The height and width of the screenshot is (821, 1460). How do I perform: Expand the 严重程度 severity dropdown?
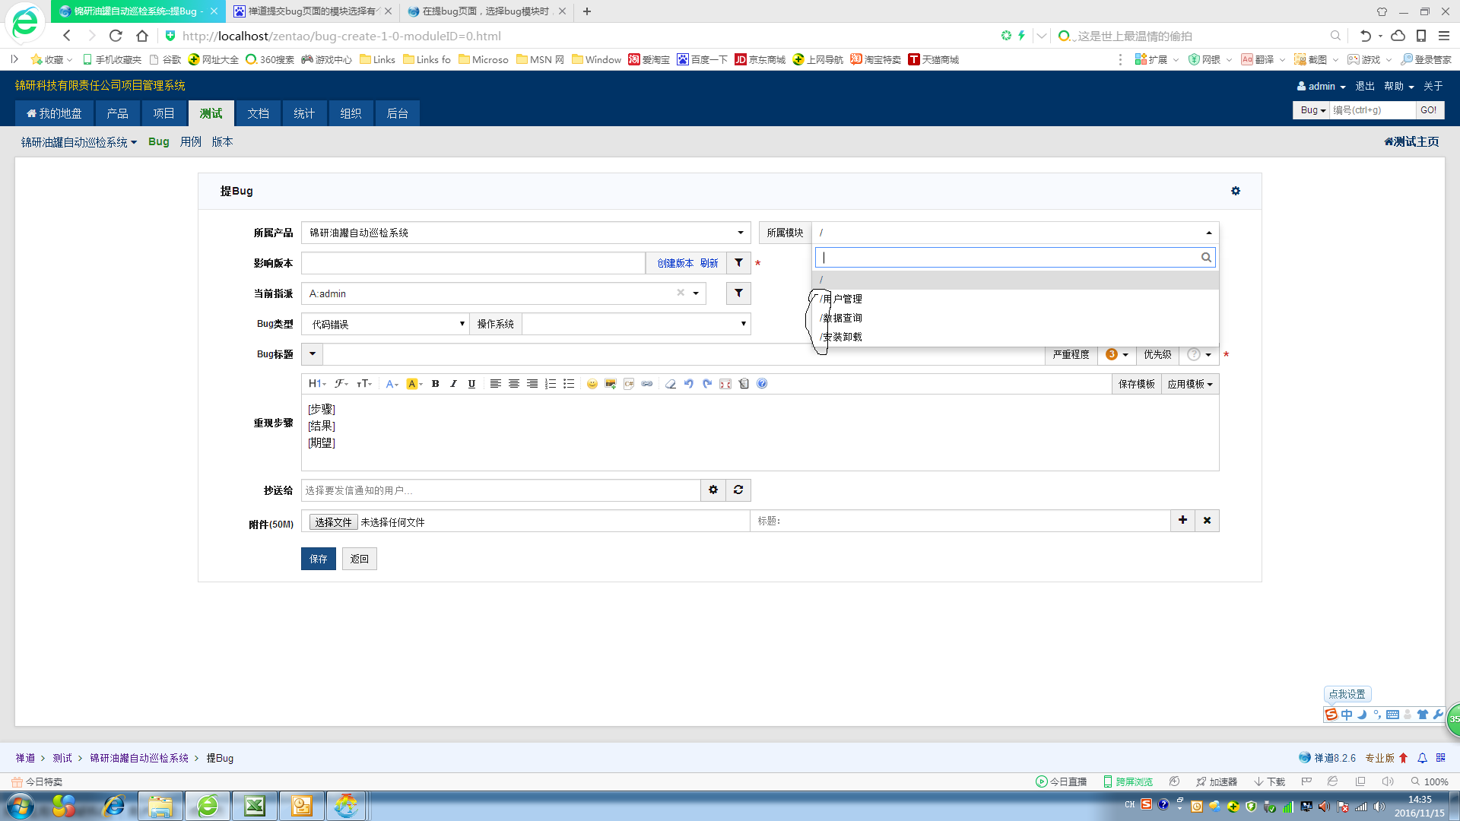click(1116, 354)
